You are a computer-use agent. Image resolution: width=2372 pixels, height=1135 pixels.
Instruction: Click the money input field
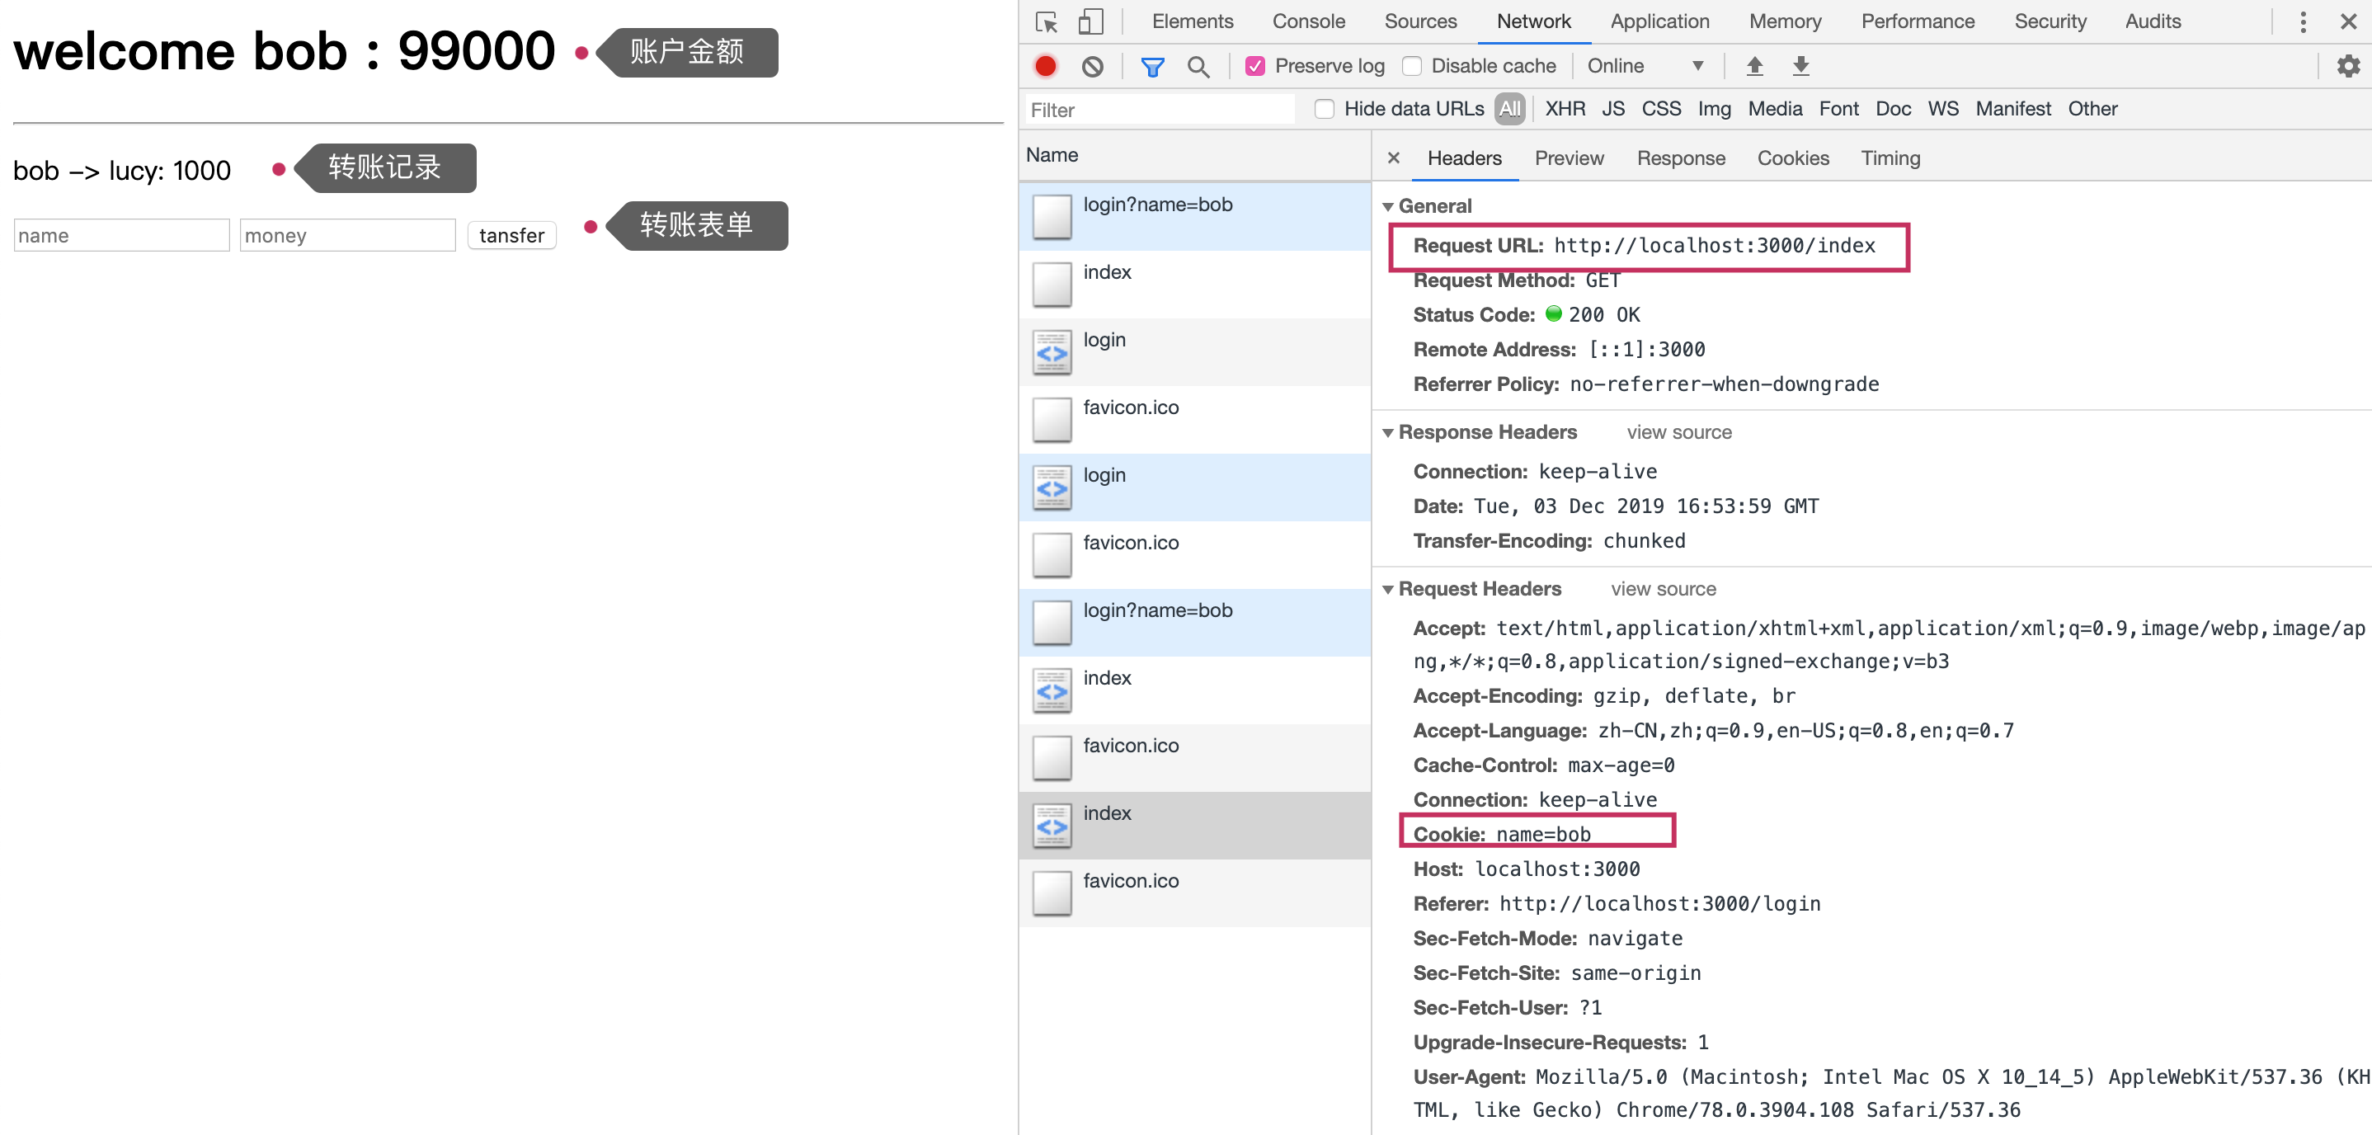pos(347,236)
